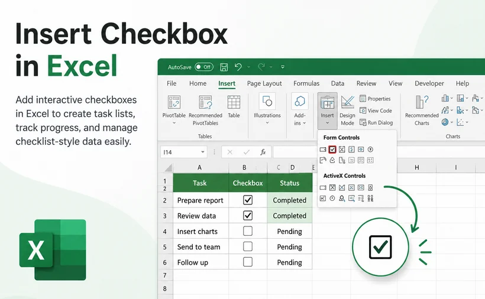Click the formula bar cancel X icon
Screen dimensions: 485x299
[x=230, y=152]
